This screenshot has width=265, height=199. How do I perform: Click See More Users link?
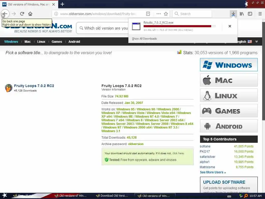pos(213,172)
